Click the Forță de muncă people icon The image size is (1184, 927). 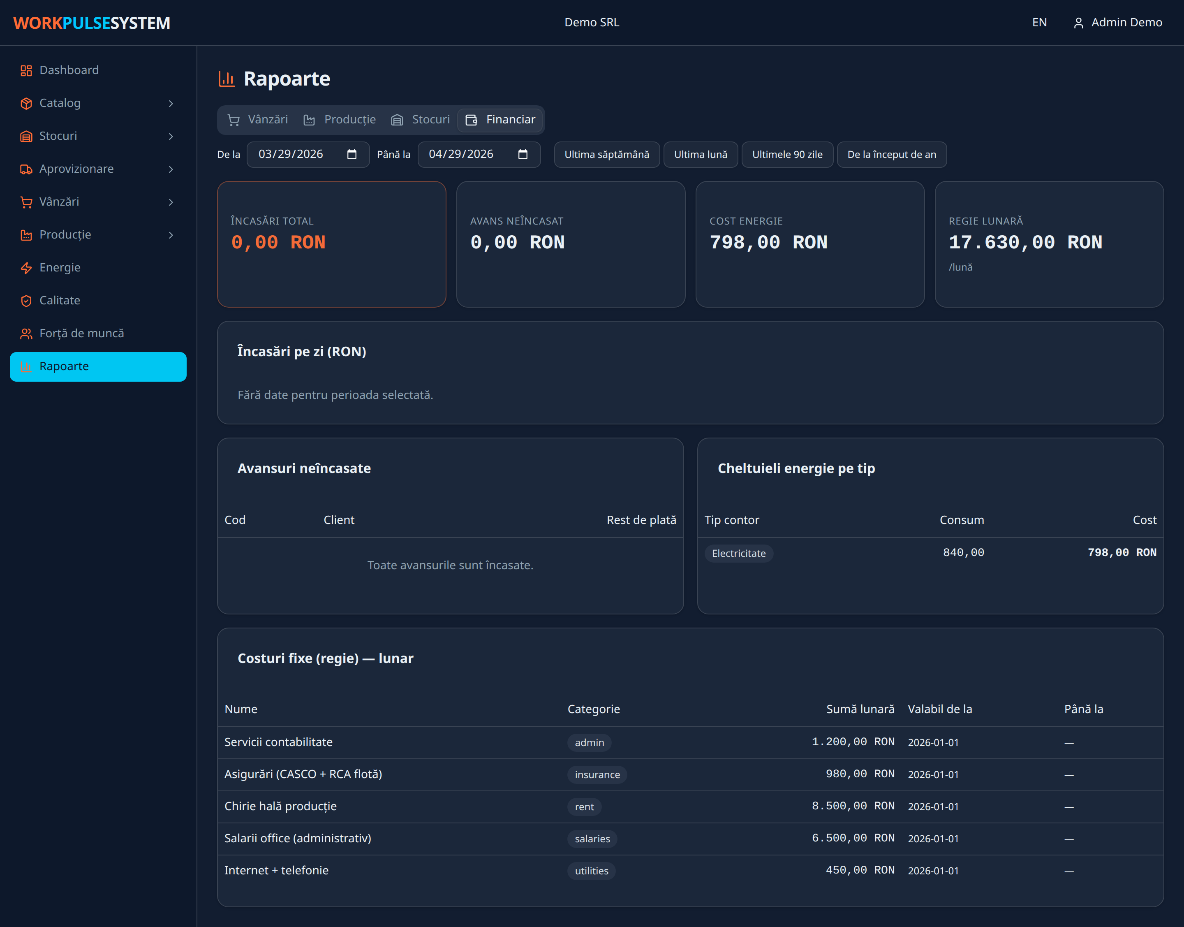tap(26, 334)
